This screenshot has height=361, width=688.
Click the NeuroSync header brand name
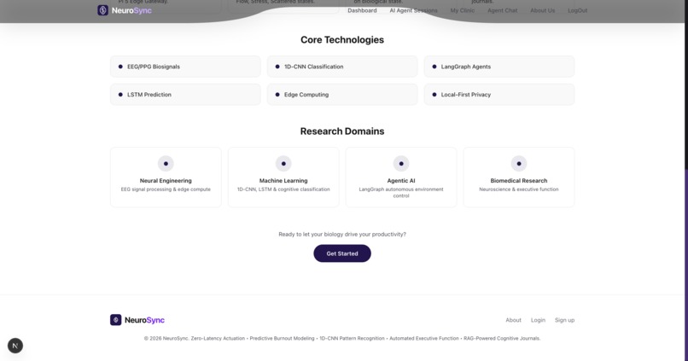131,10
